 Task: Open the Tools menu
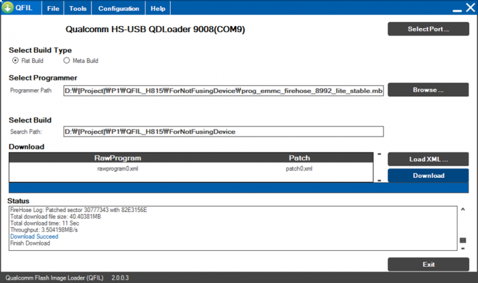(78, 8)
